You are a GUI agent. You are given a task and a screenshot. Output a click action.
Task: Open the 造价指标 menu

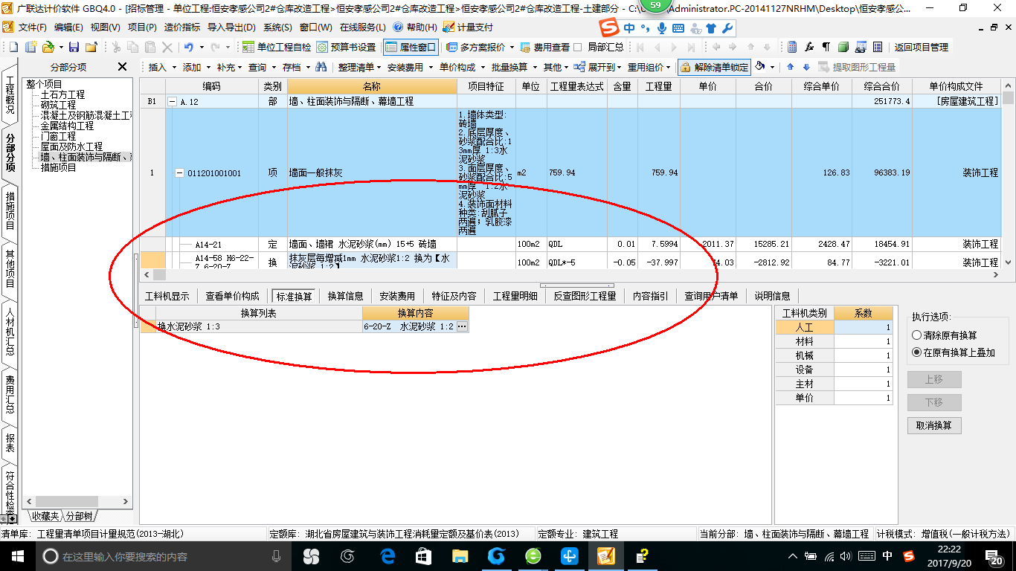(182, 28)
